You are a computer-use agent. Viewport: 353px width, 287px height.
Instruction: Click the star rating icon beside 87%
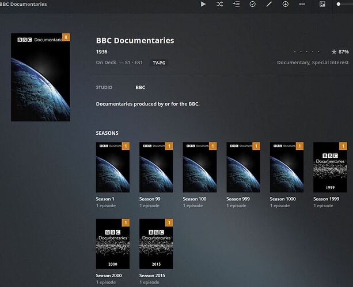click(334, 52)
